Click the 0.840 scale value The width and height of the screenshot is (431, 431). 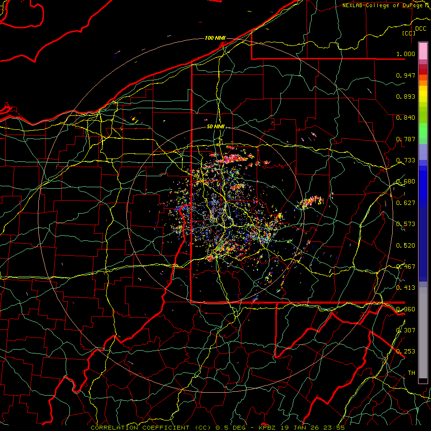click(x=406, y=118)
